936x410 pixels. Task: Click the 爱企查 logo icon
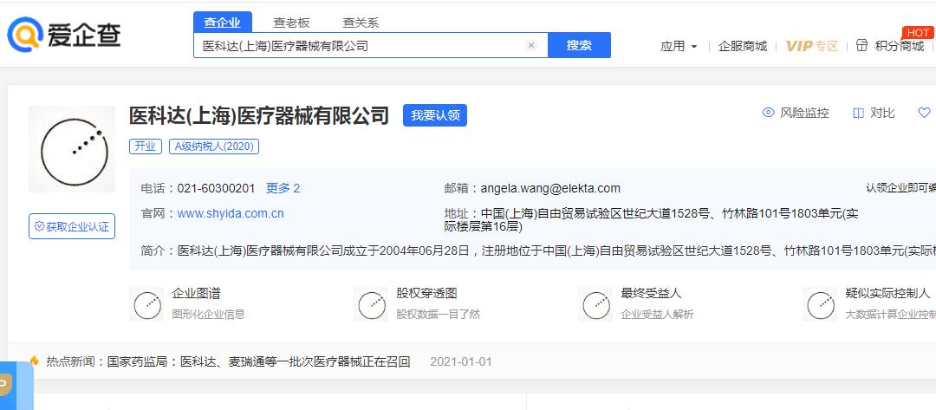click(25, 35)
